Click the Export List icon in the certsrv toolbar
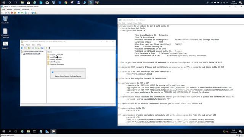 tap(39, 48)
